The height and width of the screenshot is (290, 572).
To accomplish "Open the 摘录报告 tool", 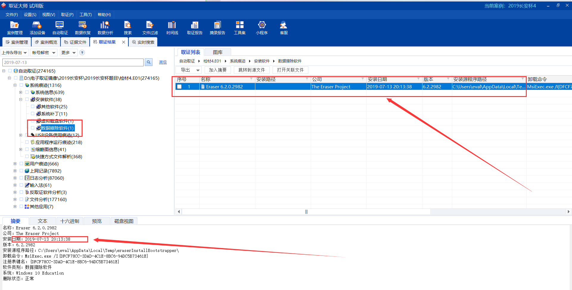I will click(x=217, y=28).
